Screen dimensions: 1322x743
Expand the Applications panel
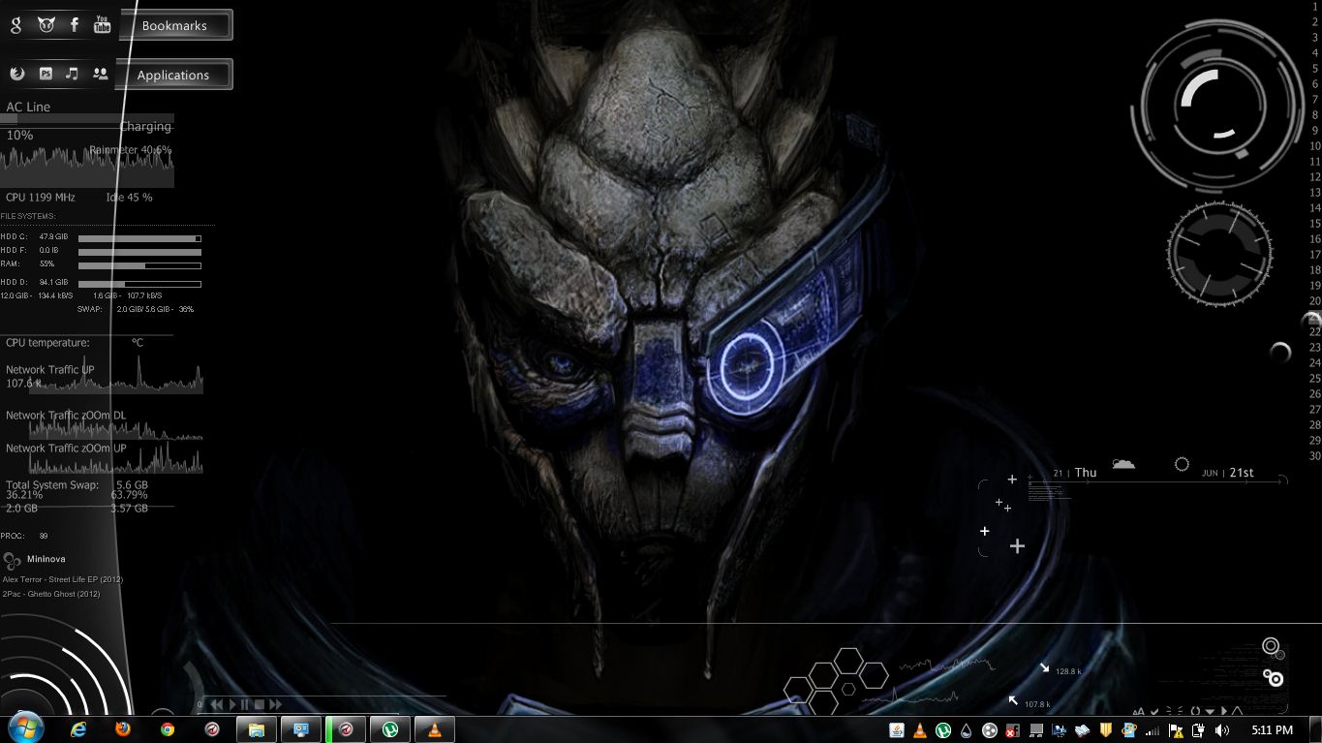coord(173,75)
